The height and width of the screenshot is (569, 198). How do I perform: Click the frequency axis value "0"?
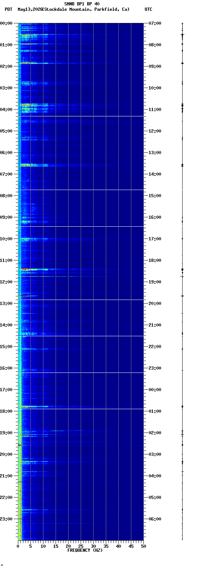(x=18, y=546)
